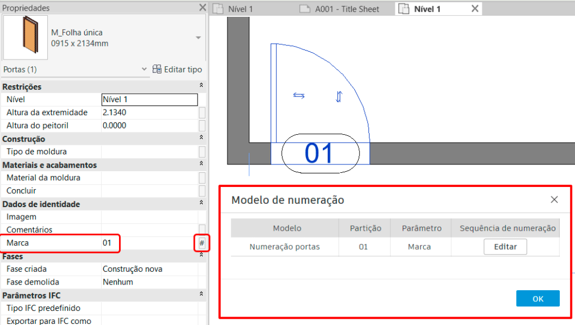
Task: Collapse the Fases section
Action: pos(201,256)
